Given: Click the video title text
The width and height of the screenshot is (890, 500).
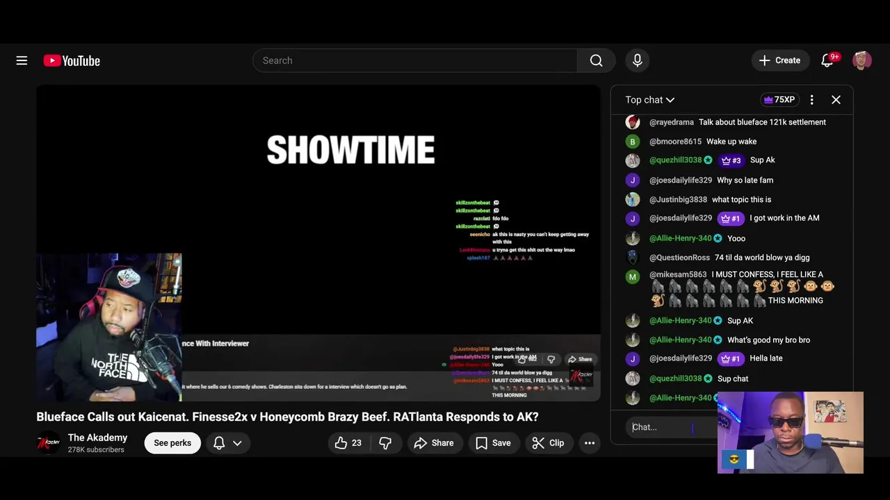Looking at the screenshot, I should 287,417.
